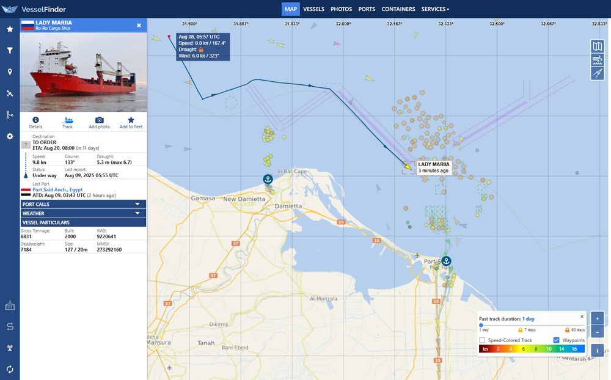The image size is (611, 380).
Task: Zoom out with the minus button
Action: pyautogui.click(x=598, y=332)
